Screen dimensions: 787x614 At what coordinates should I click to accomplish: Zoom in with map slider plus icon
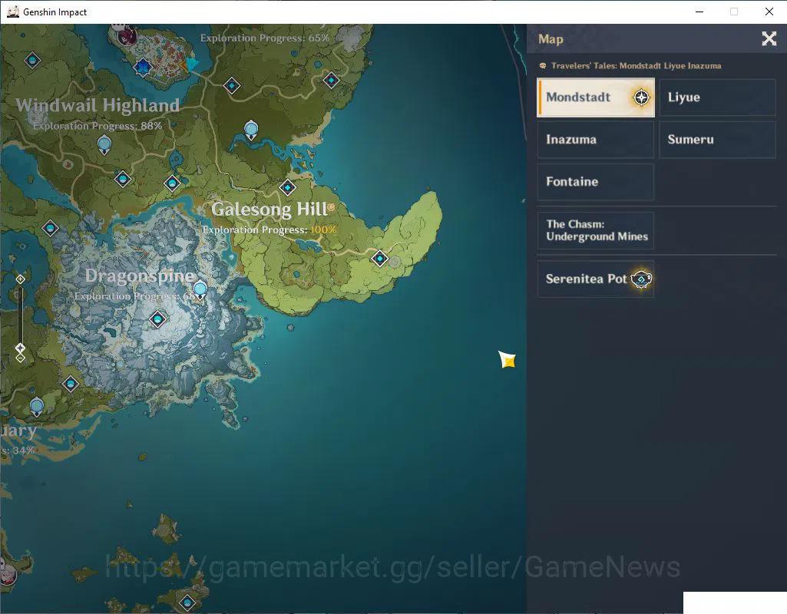20,279
